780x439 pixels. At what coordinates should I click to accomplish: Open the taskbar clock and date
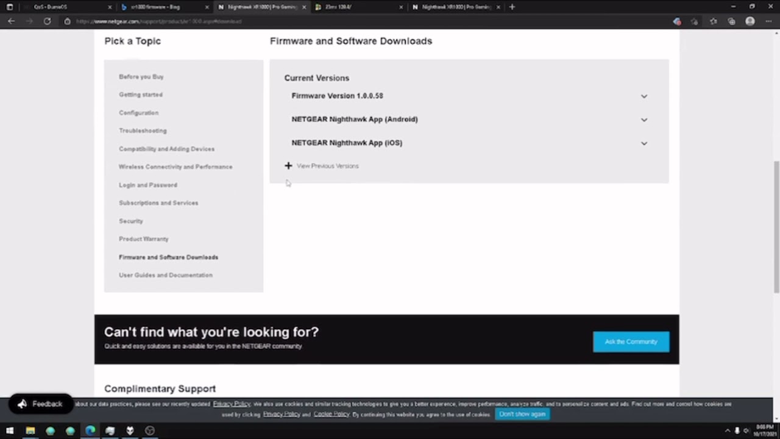[x=764, y=430]
